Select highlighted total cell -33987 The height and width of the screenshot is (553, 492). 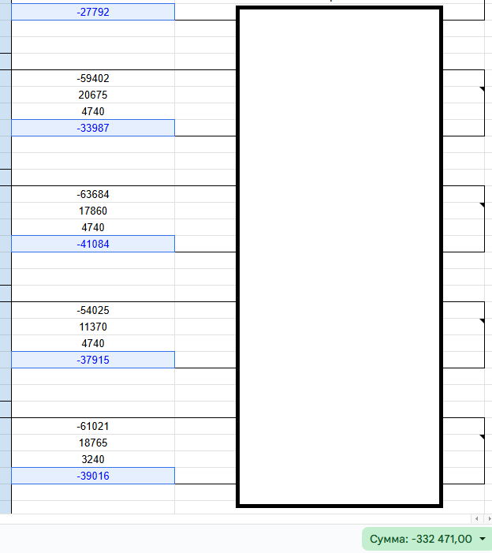93,128
